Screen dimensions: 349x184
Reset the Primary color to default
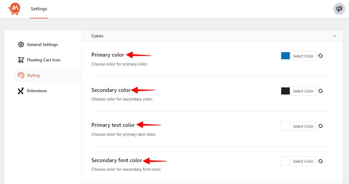(x=321, y=56)
